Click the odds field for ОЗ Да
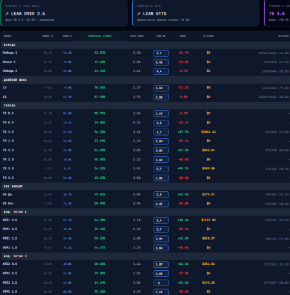The image size is (290, 295). point(161,195)
